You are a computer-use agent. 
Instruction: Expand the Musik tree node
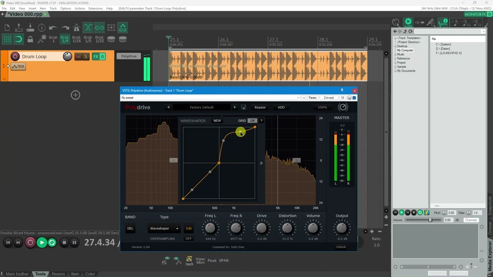point(395,54)
